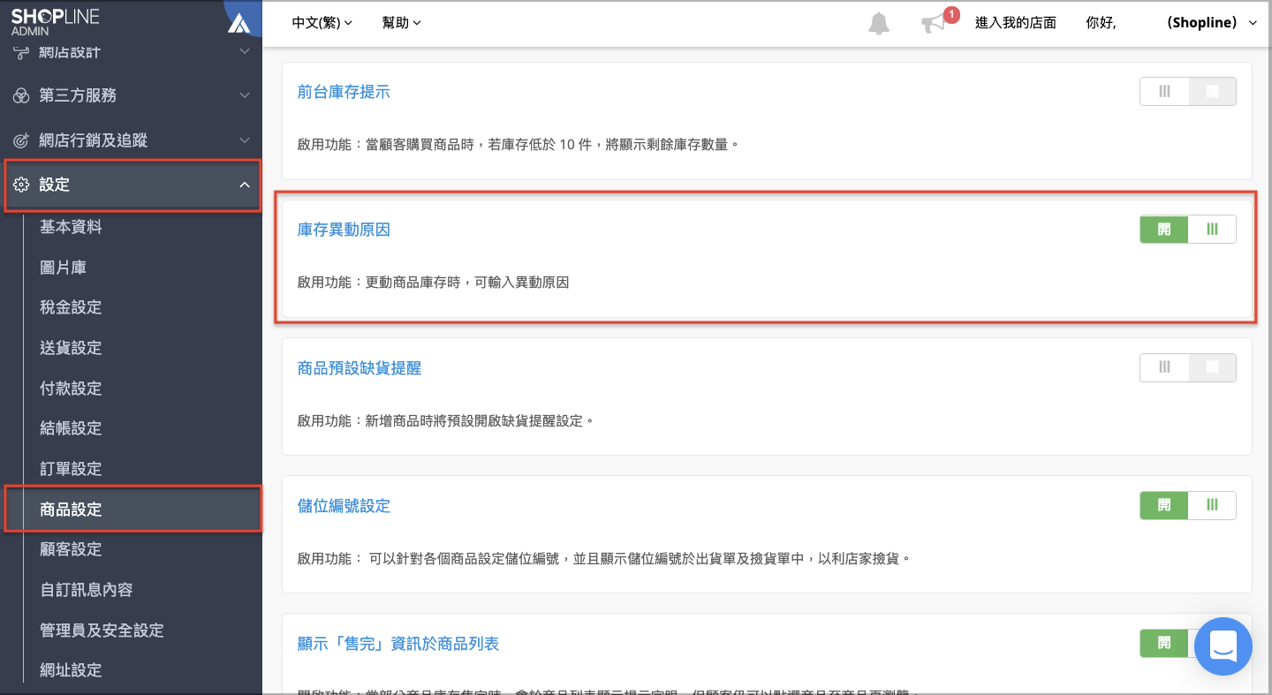
Task: Open 管理員及安全設定 menu item
Action: coord(102,631)
